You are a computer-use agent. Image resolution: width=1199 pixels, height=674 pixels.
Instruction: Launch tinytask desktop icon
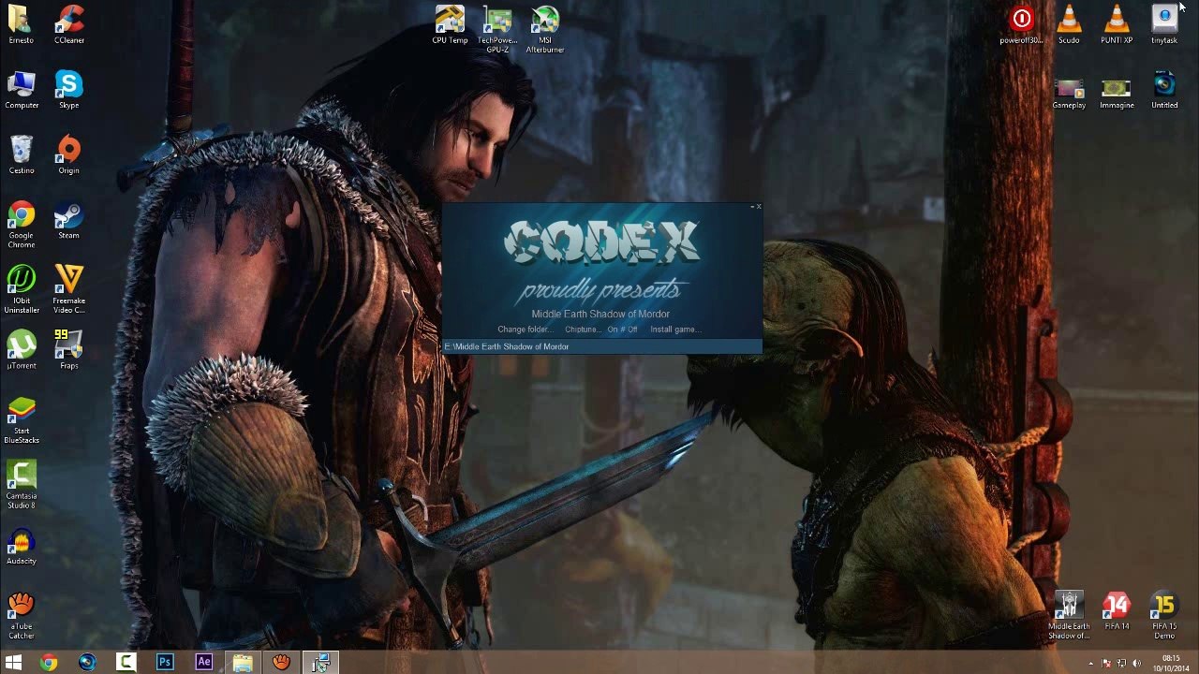(1164, 24)
